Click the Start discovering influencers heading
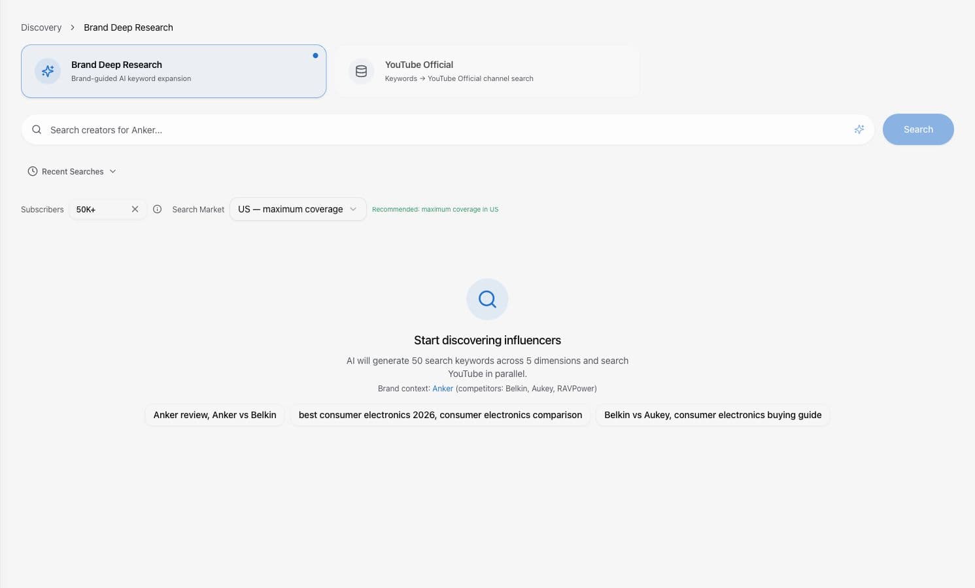 pyautogui.click(x=487, y=340)
